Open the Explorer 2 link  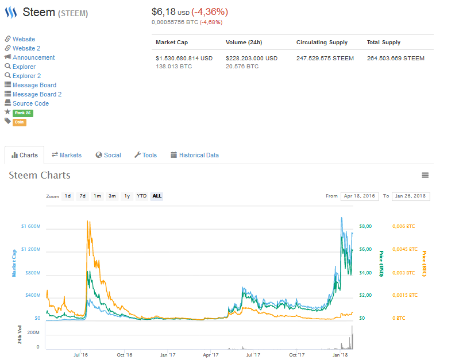(x=26, y=76)
